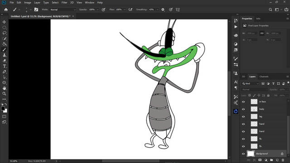Screen dimensions: 290x163
Task: Open the File menu
Action: pos(12,3)
